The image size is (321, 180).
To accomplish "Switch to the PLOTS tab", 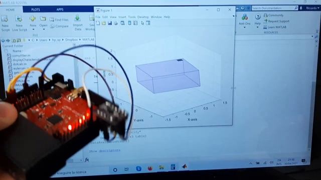I will [36, 9].
